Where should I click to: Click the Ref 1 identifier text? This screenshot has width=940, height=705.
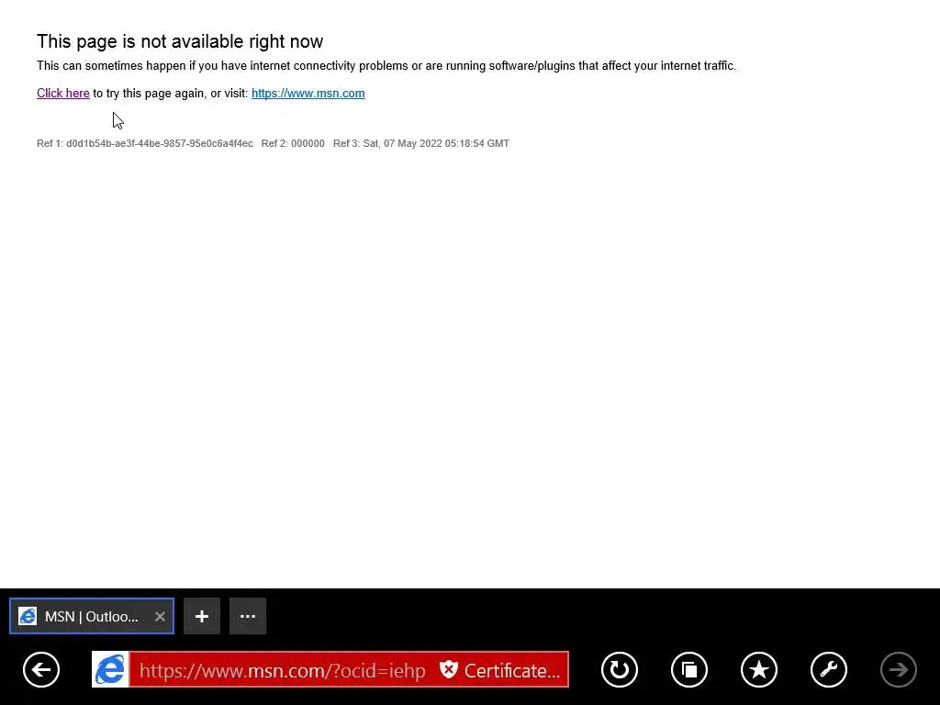(x=144, y=143)
